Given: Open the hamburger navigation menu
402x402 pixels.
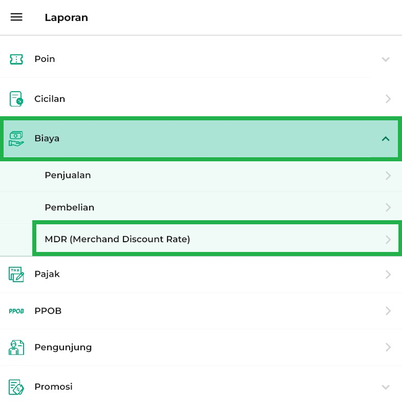Looking at the screenshot, I should (16, 17).
